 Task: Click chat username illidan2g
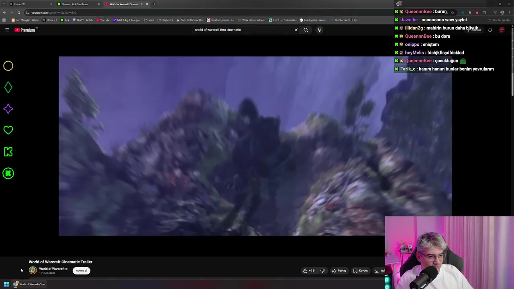coord(414,28)
